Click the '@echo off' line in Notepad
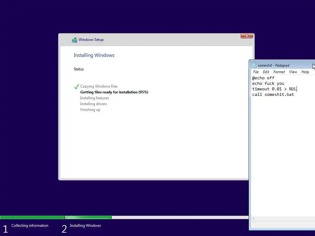This screenshot has width=315, height=236. [x=263, y=78]
